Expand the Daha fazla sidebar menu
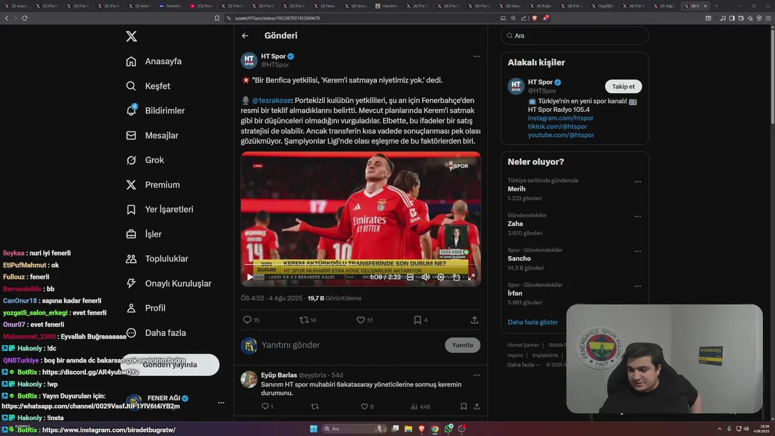Image resolution: width=775 pixels, height=436 pixels. [156, 332]
